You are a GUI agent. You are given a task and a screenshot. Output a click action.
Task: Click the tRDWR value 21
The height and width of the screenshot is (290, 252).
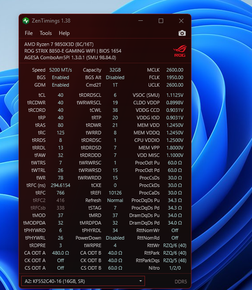[115, 125]
